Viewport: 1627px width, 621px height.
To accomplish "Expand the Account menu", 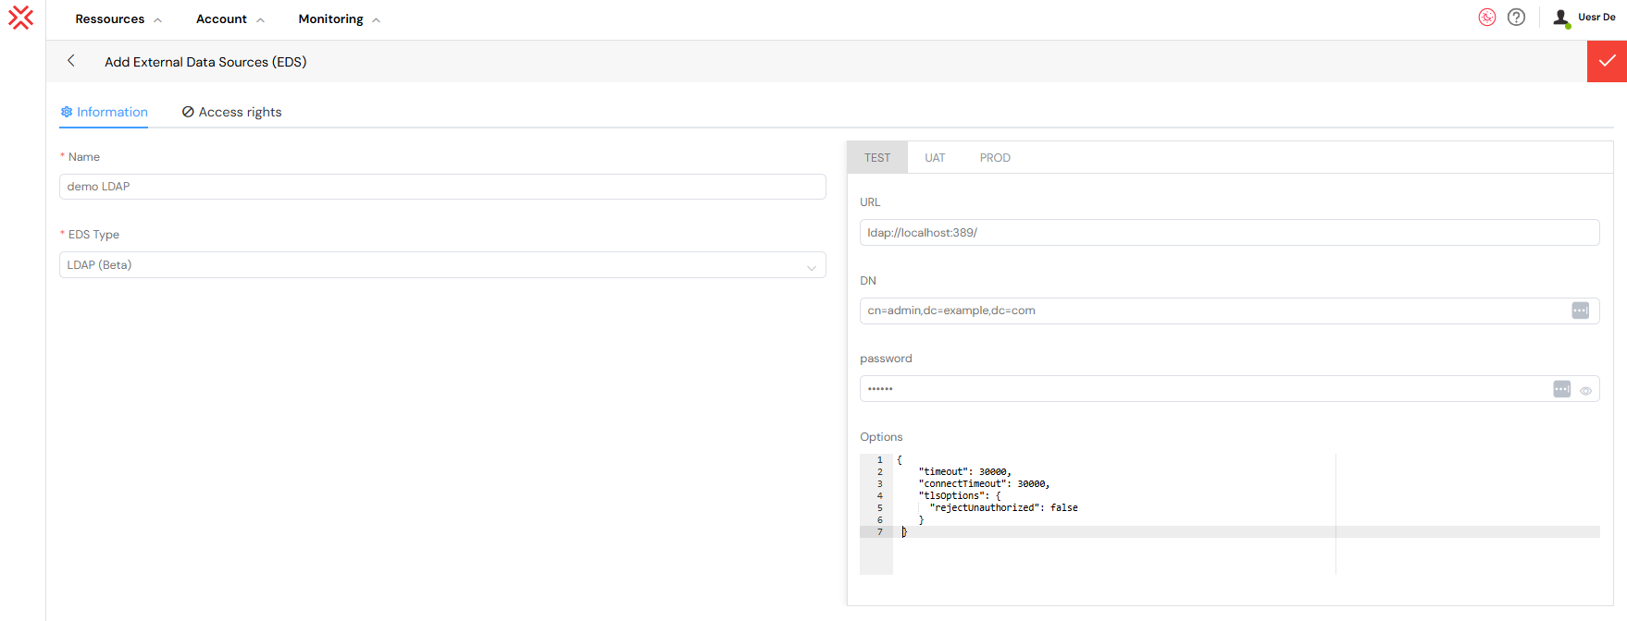I will pos(230,19).
